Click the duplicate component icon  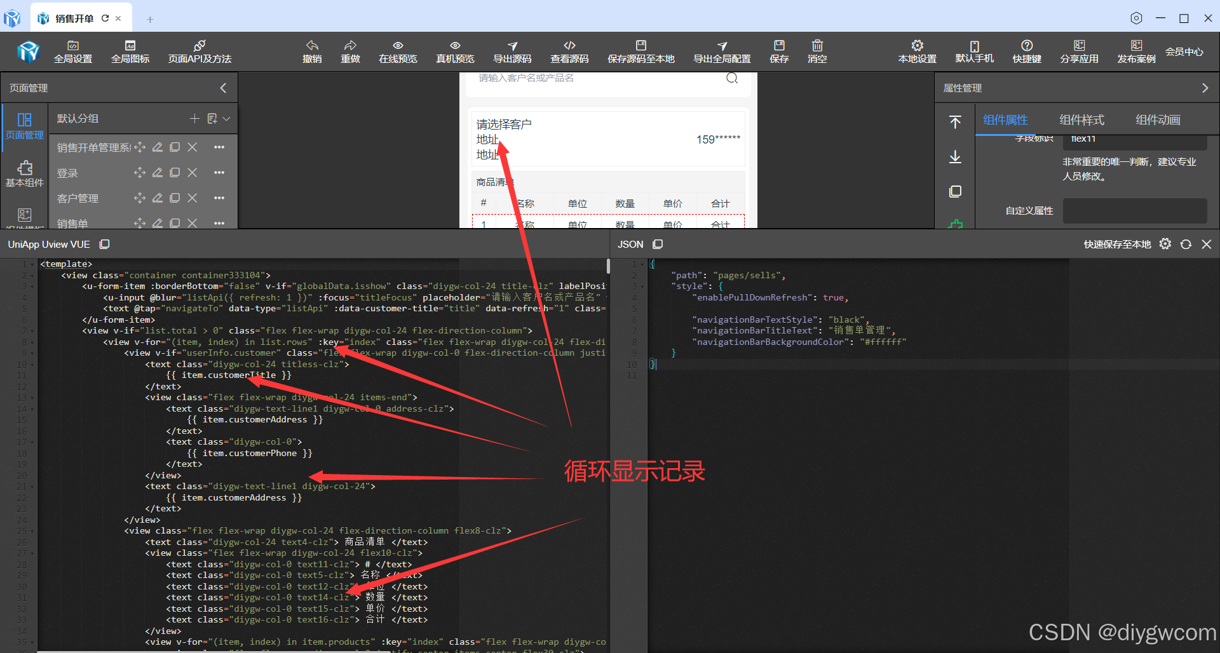[955, 191]
